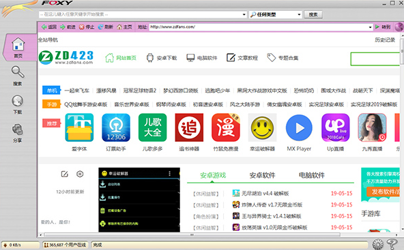Open 炸弹人传奇 v1.7无限金币版 entry
This screenshot has width=404, height=250.
(272, 205)
